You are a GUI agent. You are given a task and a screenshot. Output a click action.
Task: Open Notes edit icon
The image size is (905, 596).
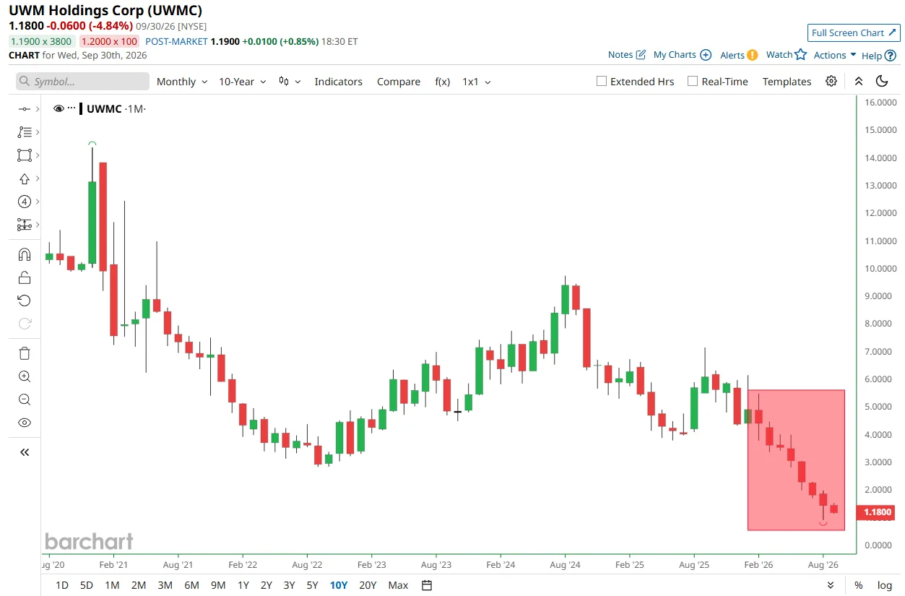point(641,55)
